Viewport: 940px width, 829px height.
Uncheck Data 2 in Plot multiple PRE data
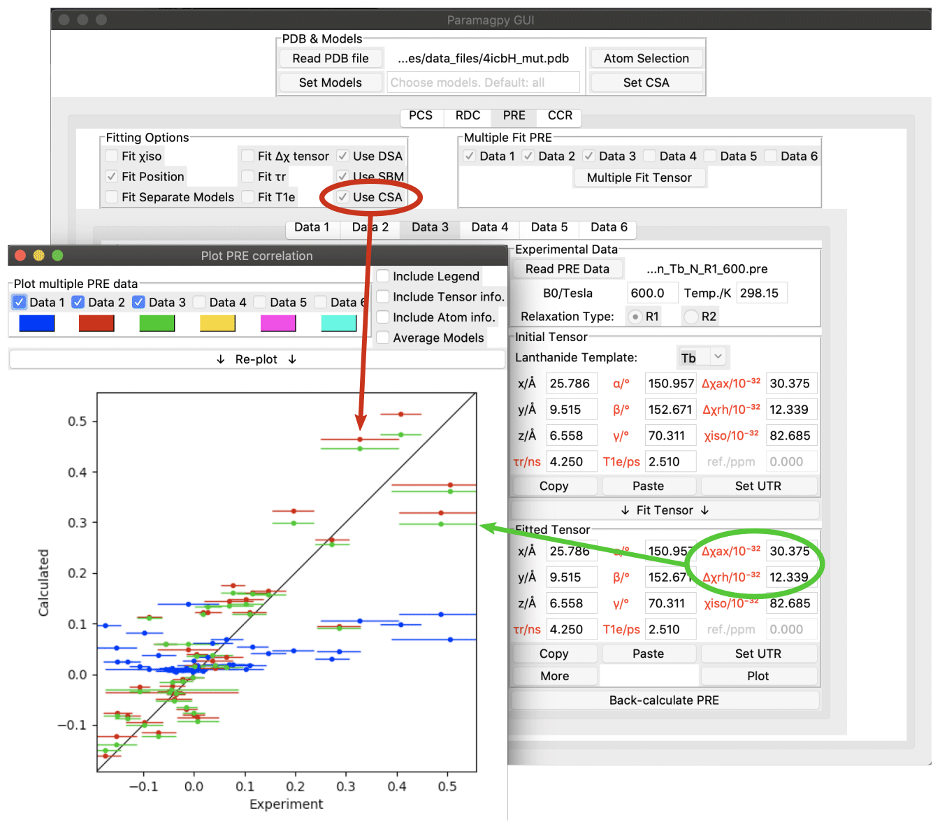coord(78,302)
